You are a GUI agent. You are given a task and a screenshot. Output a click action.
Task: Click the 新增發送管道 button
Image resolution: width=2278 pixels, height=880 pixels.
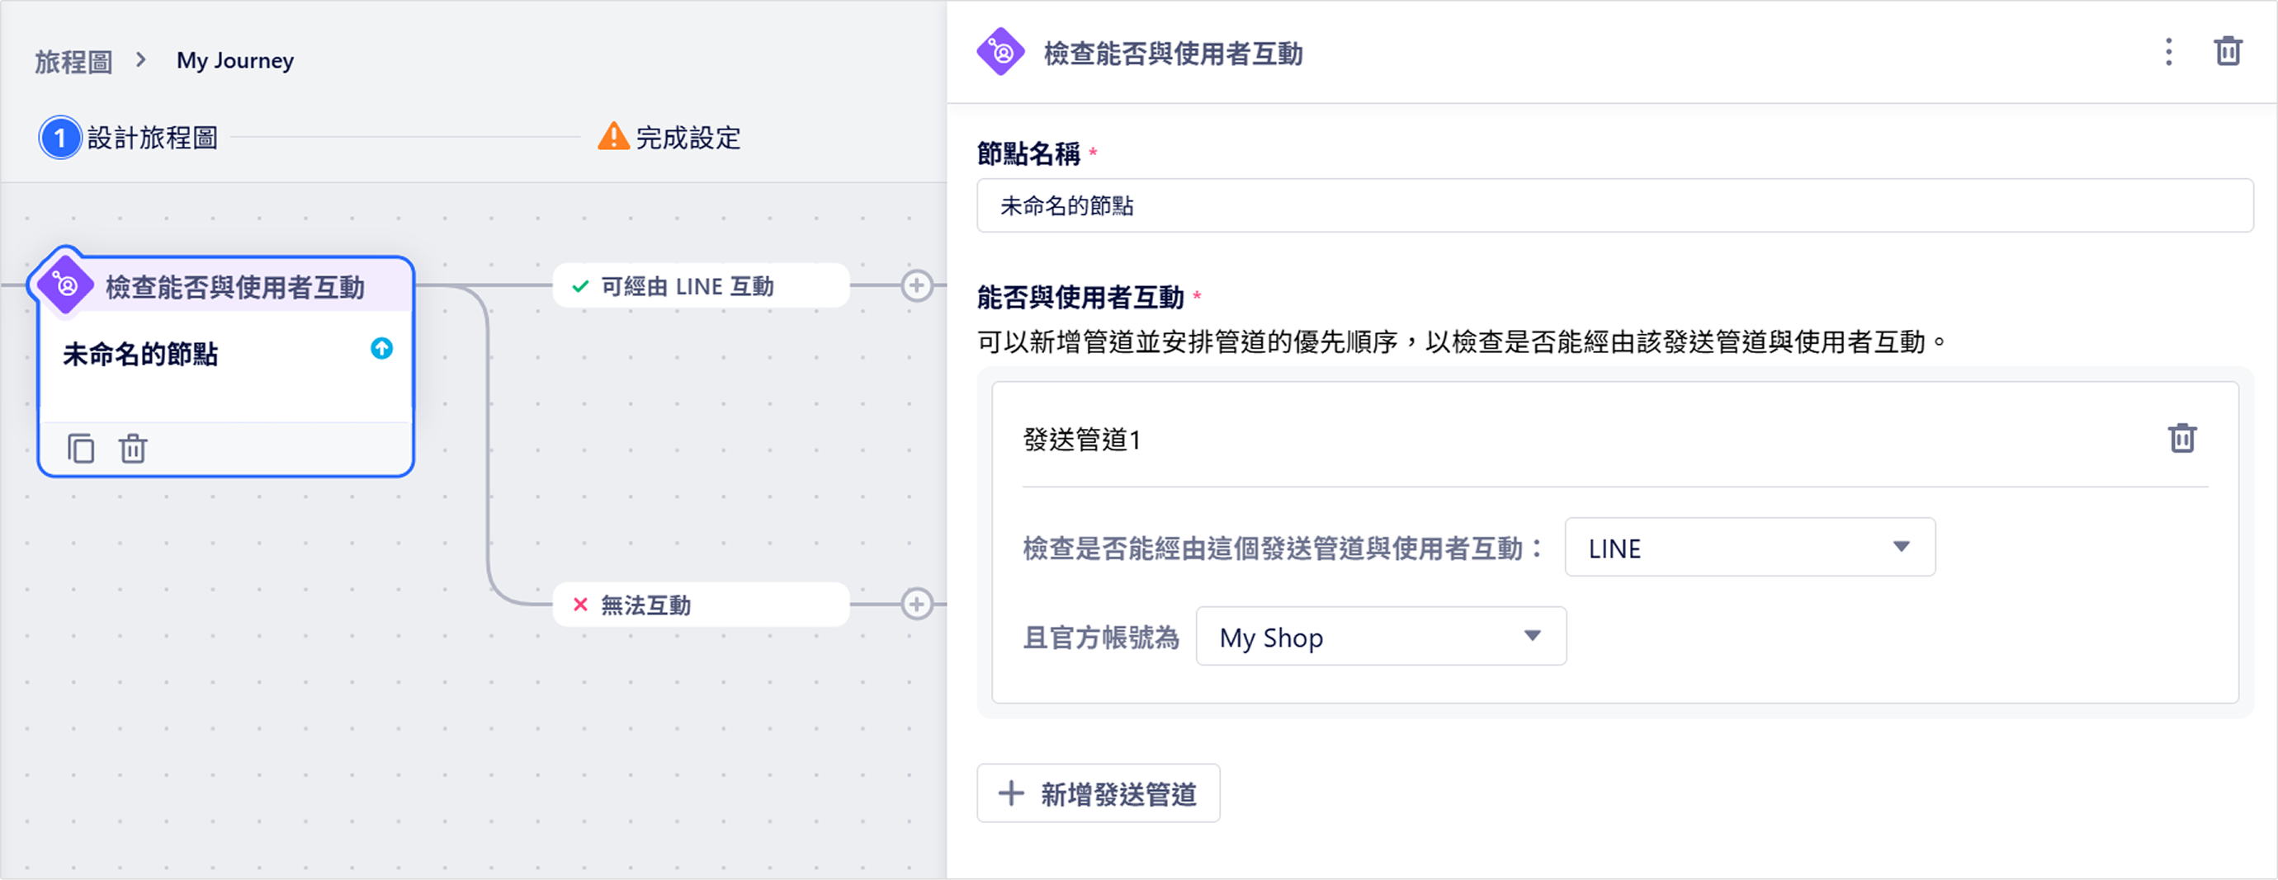1098,793
